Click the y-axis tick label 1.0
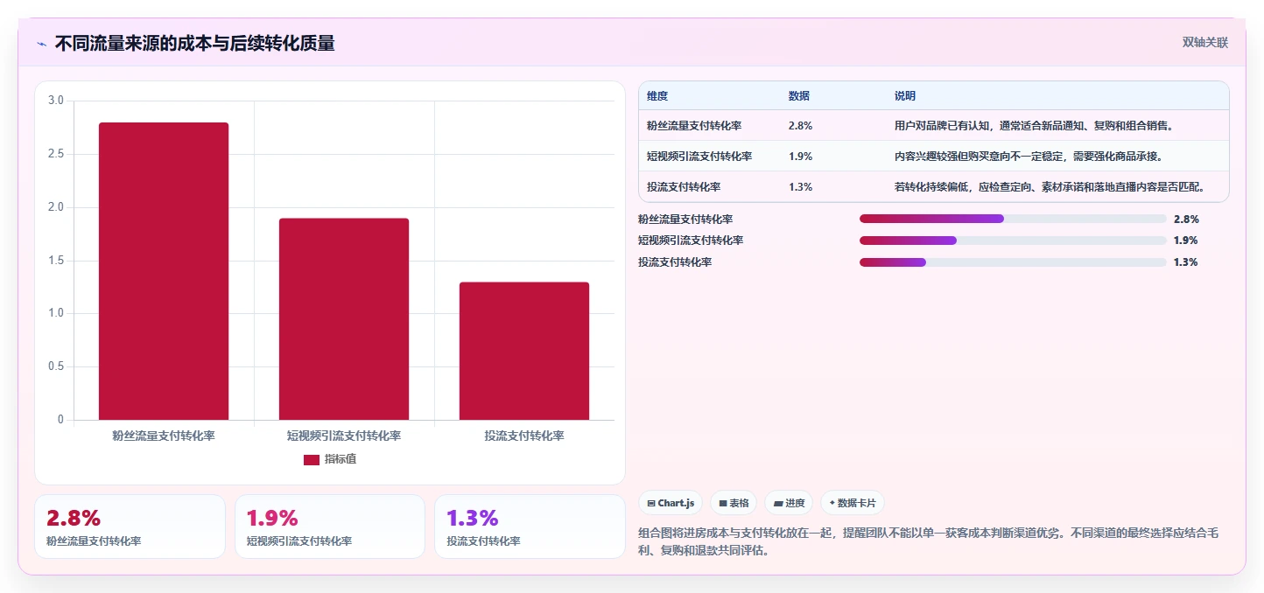This screenshot has width=1264, height=593. point(56,313)
